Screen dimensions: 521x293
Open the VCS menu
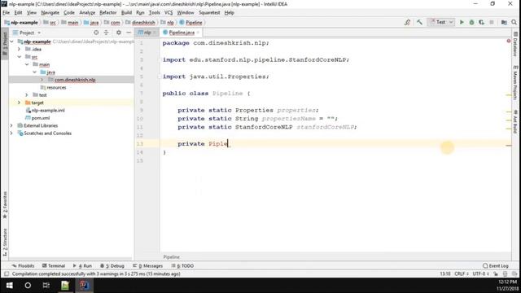point(169,13)
